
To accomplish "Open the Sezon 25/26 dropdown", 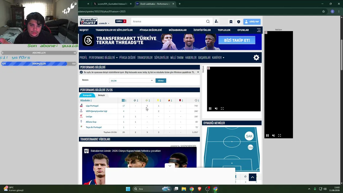I will click(x=132, y=81).
